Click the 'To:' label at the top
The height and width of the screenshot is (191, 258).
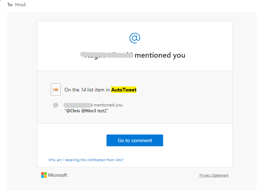pos(10,5)
